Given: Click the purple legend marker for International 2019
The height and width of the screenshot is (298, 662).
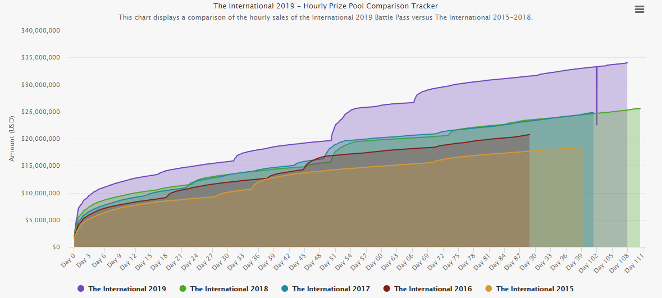Looking at the screenshot, I should pos(81,289).
